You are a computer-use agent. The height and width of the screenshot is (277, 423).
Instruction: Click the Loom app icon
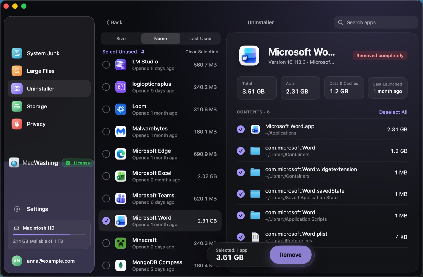coord(121,109)
